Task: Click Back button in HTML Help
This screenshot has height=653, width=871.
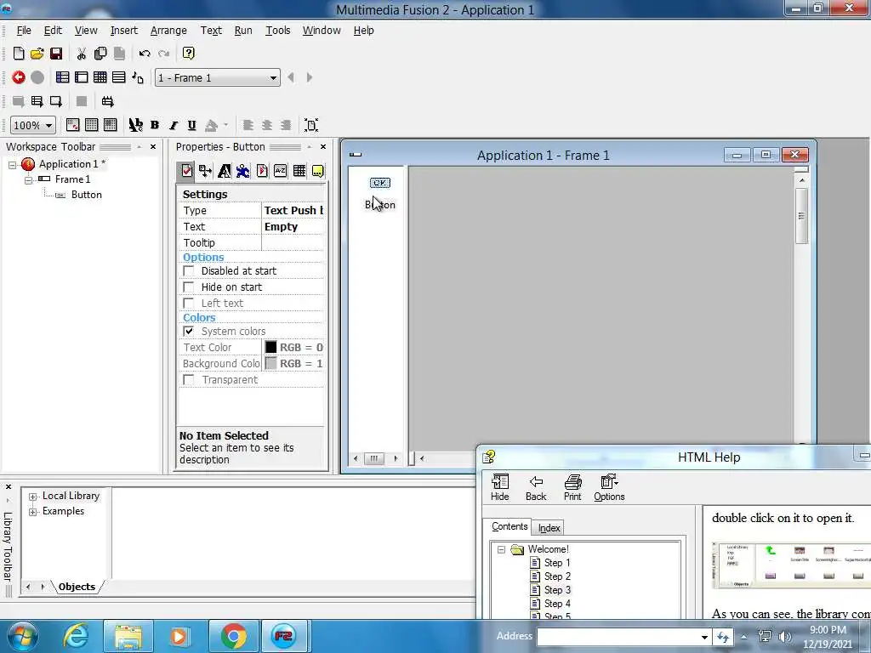Action: pos(536,488)
